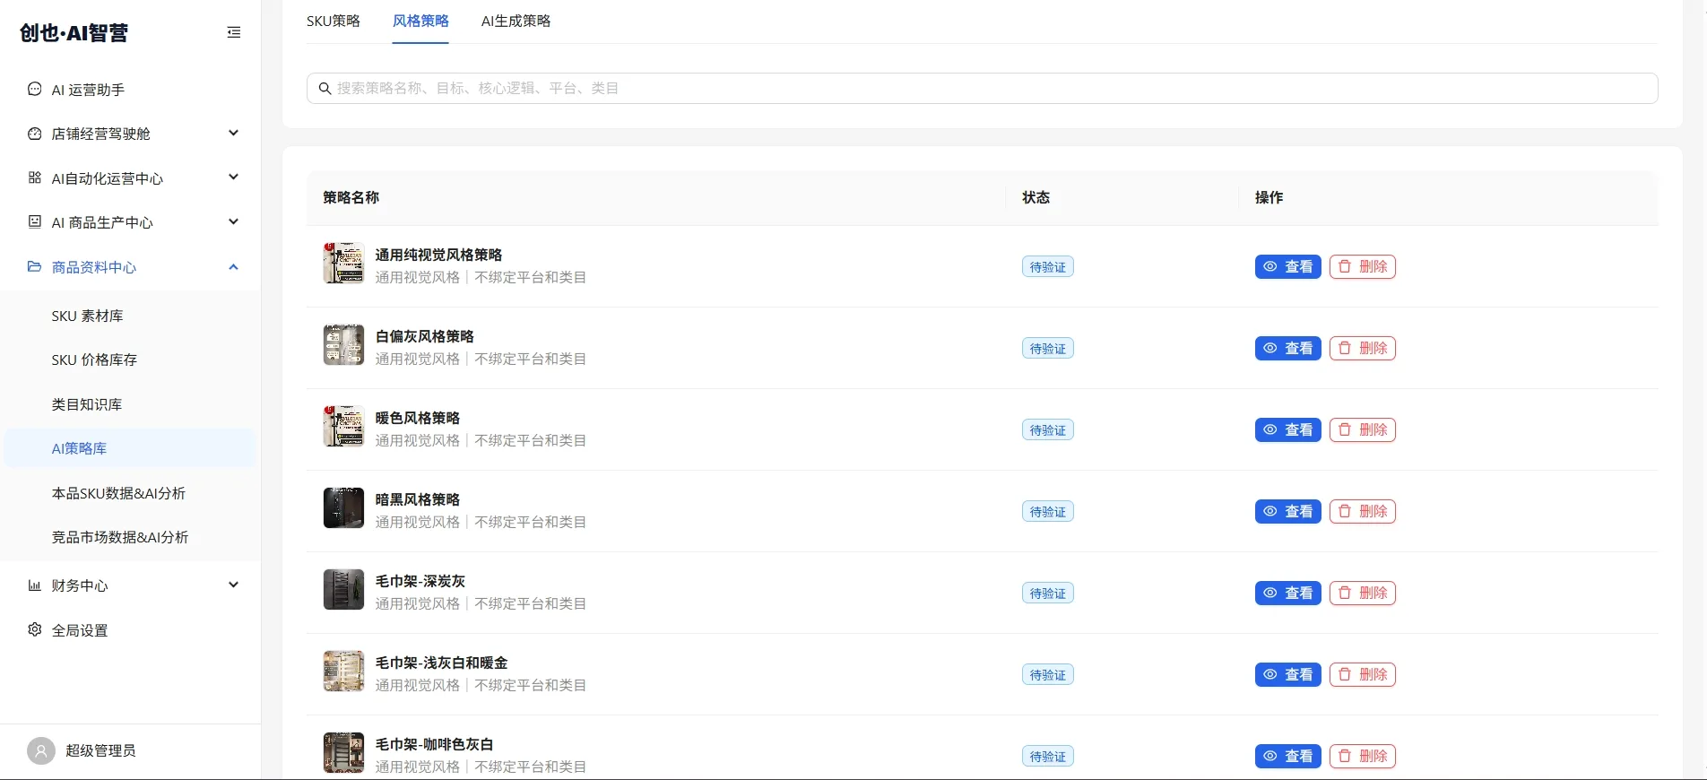
Task: Expand 财务中心 chevron
Action: coord(233,585)
